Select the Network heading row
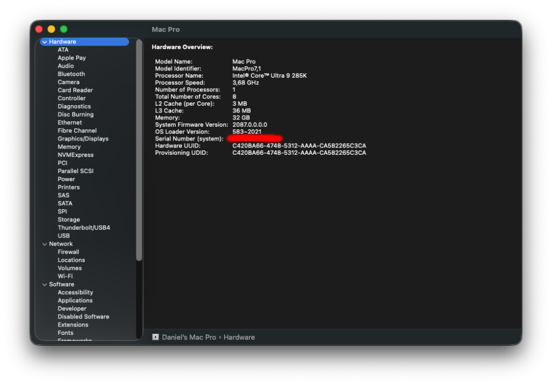 pos(84,244)
